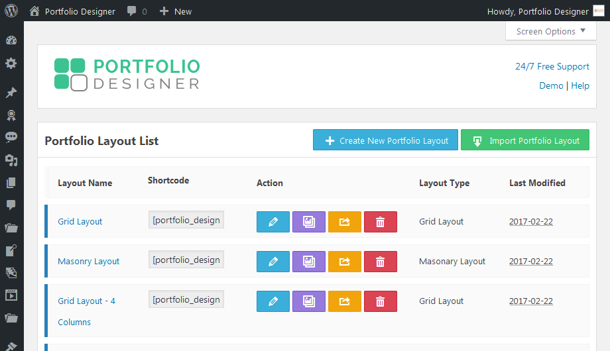The image size is (610, 351).
Task: Open the Posts pushpin sidebar icon
Action: click(11, 93)
